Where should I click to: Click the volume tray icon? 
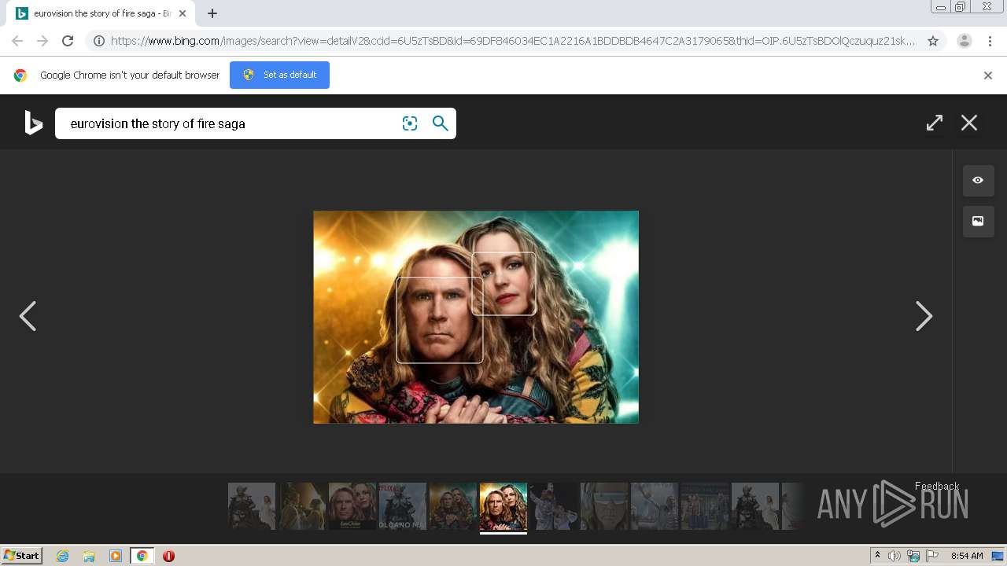(x=894, y=556)
